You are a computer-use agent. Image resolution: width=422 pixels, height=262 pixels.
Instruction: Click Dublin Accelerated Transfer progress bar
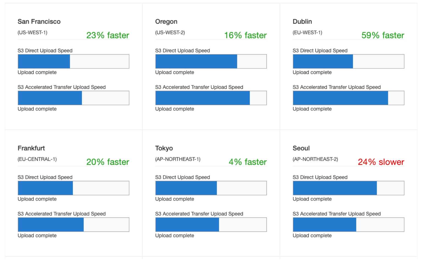(x=348, y=98)
